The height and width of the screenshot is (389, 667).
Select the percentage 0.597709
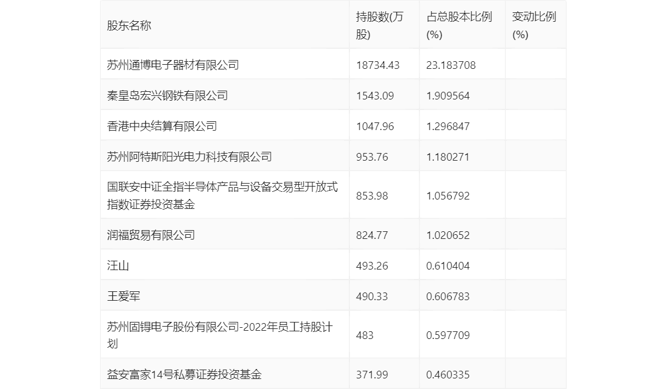(448, 335)
